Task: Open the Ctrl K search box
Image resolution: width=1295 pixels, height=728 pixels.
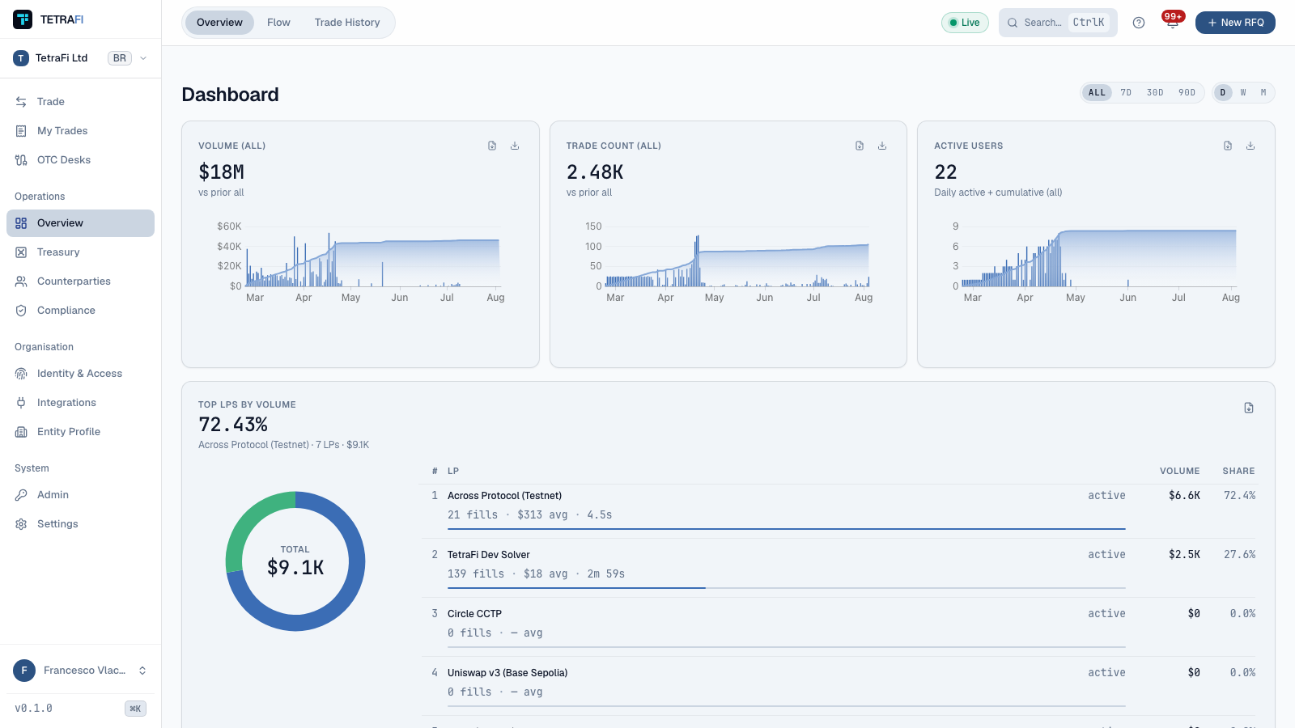Action: (x=1058, y=23)
